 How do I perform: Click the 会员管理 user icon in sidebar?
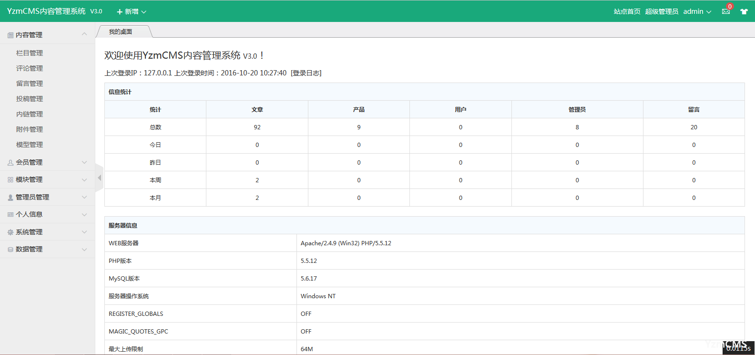pyautogui.click(x=10, y=163)
